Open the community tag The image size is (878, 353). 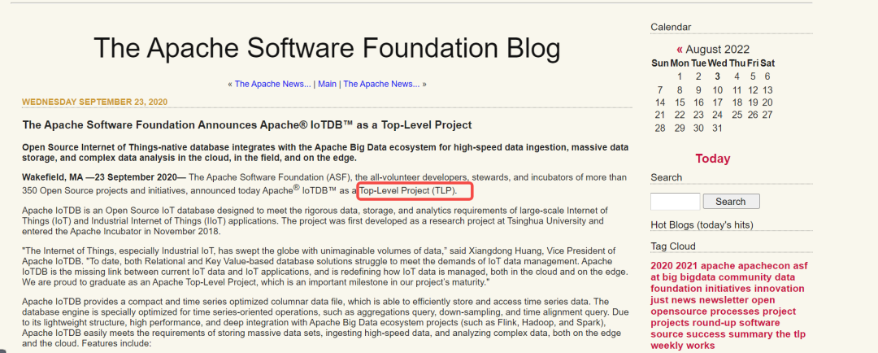745,277
